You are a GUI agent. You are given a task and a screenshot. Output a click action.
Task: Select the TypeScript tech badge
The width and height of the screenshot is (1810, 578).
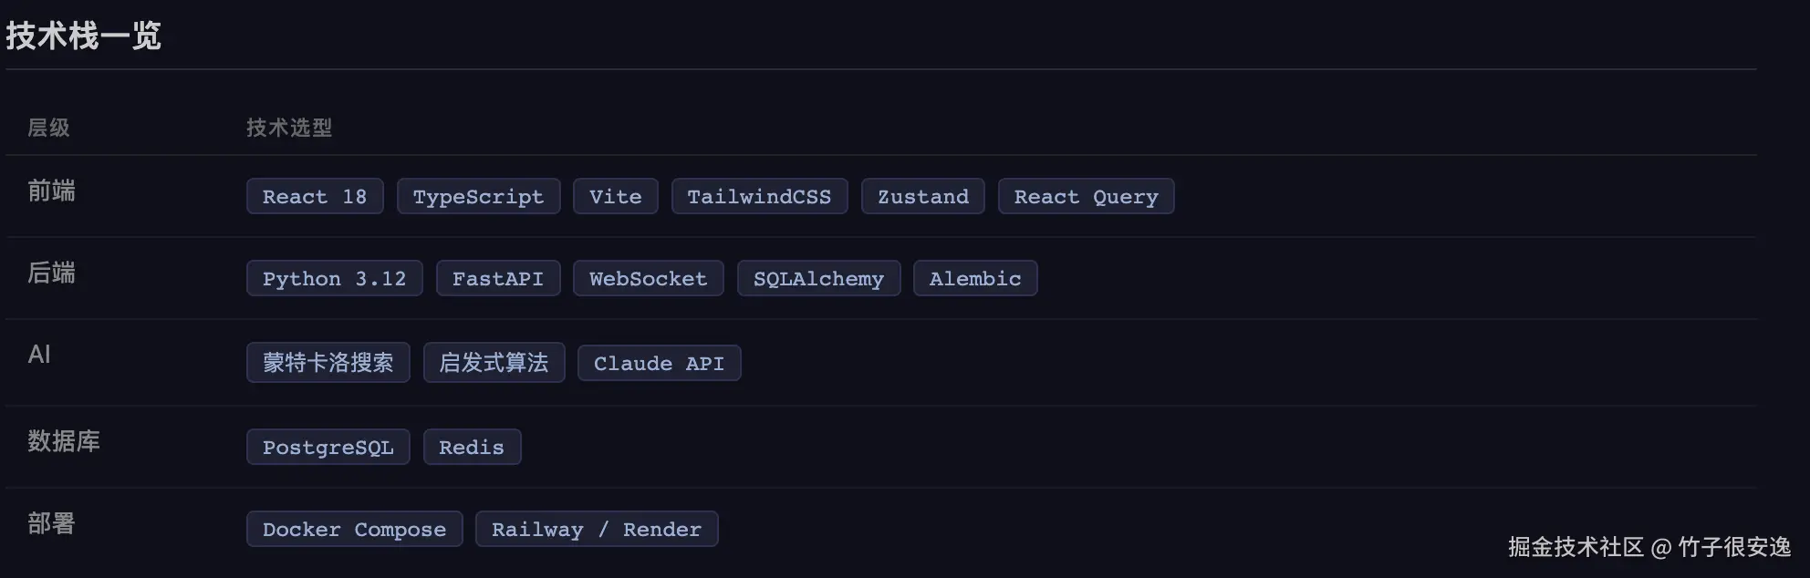pyautogui.click(x=478, y=197)
